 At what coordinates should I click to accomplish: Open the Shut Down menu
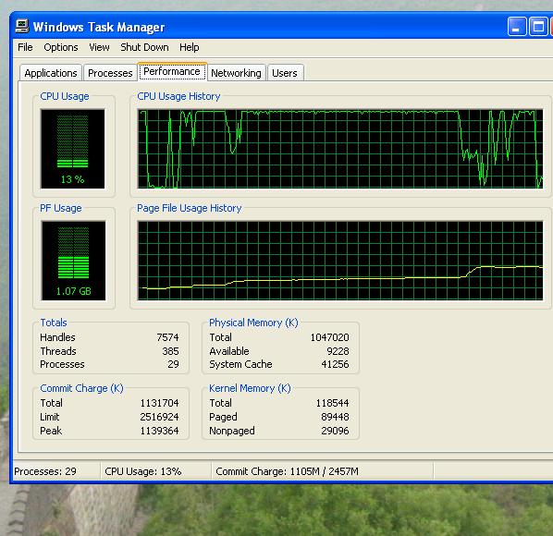coord(144,47)
